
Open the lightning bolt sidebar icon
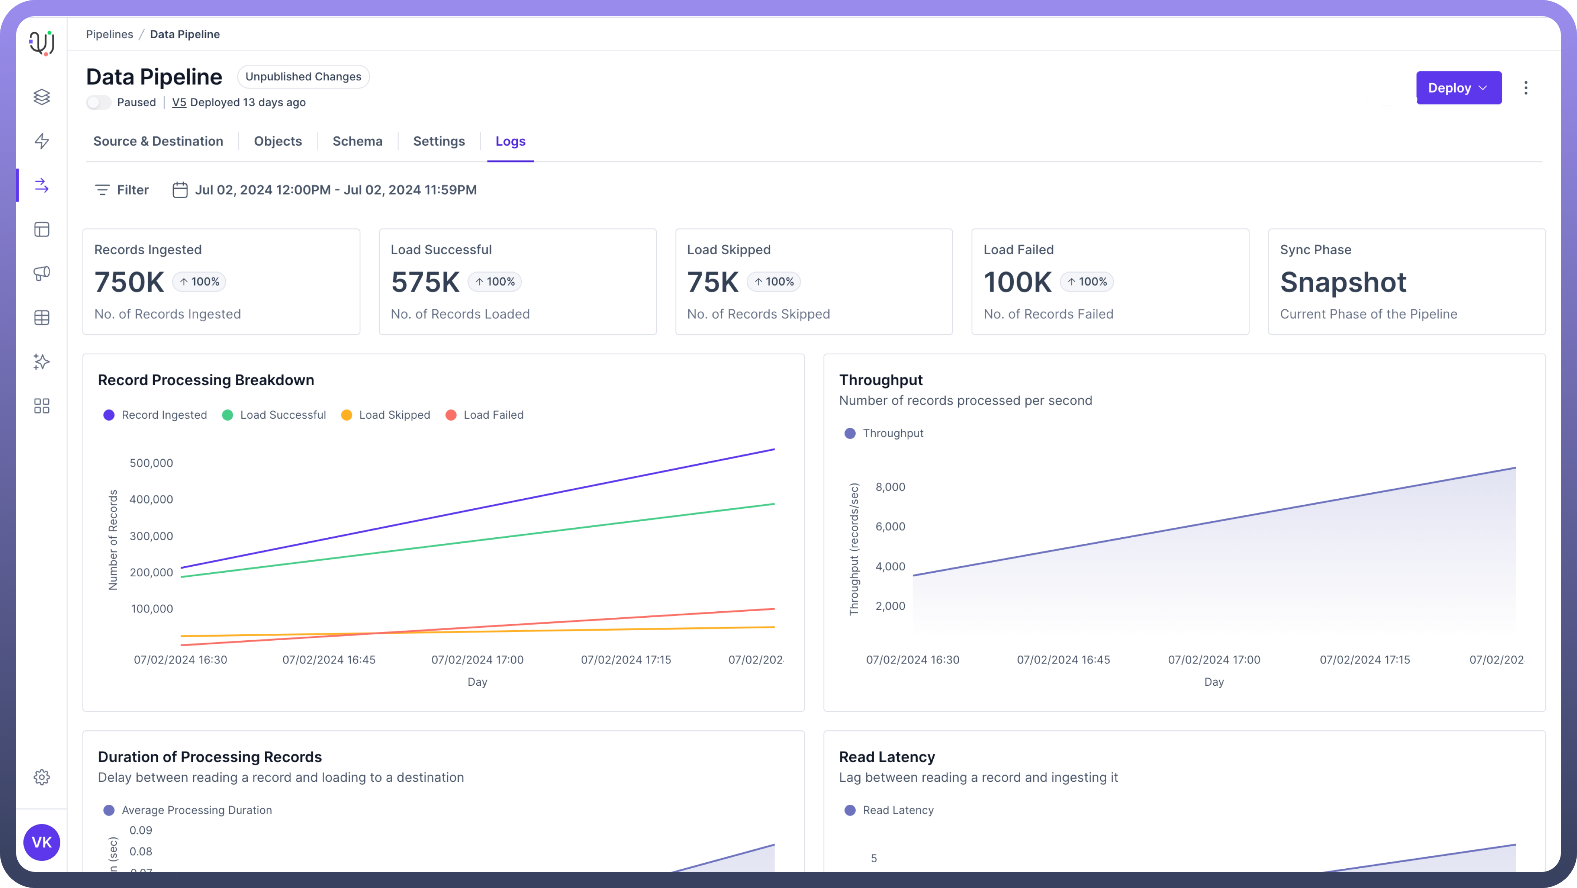tap(41, 142)
